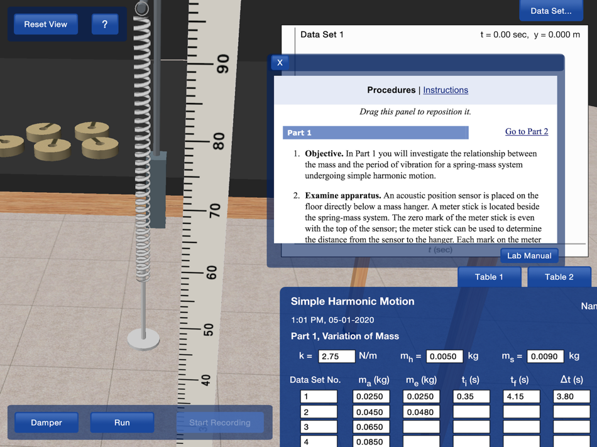Click Data Set No. field 3
The height and width of the screenshot is (447, 597).
pyautogui.click(x=319, y=427)
